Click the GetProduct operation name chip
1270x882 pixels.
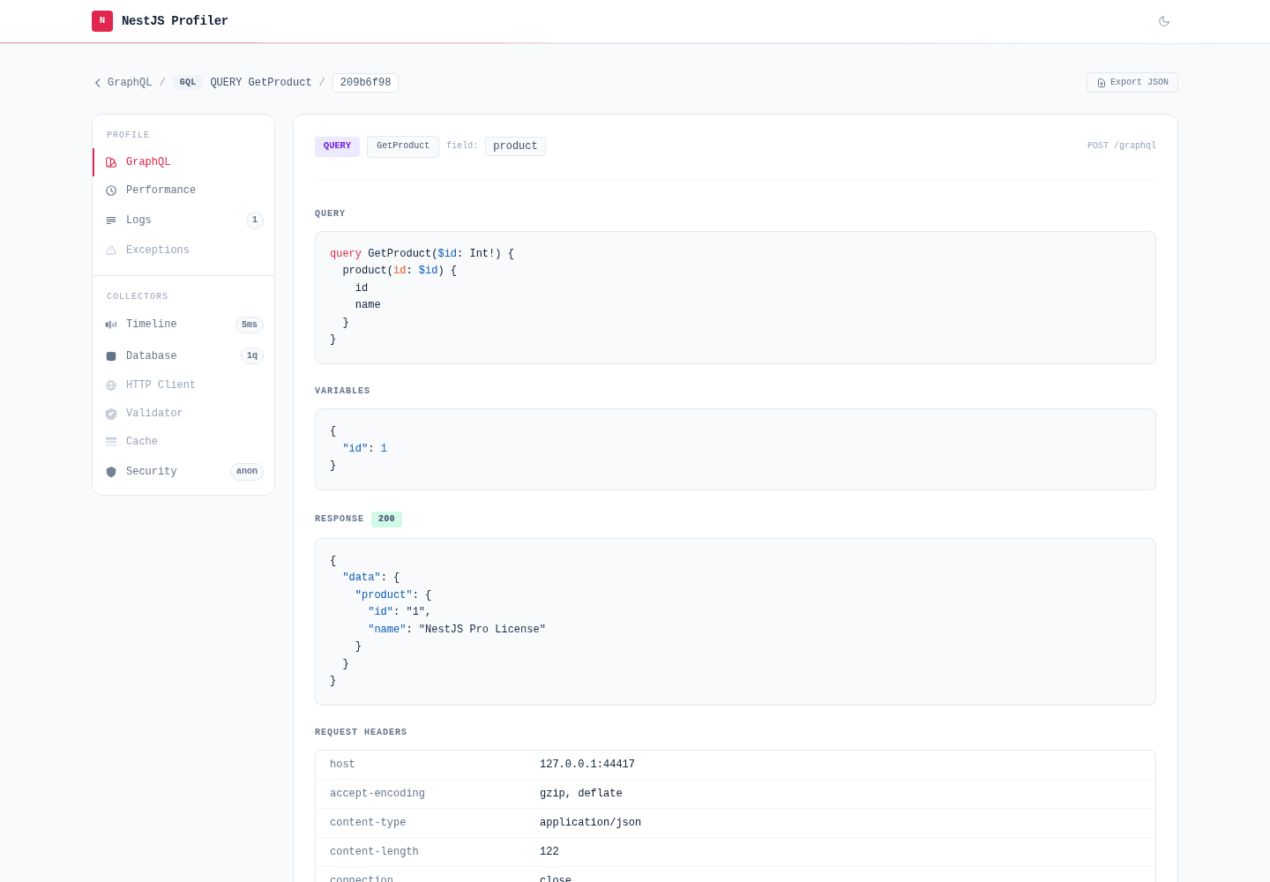(x=403, y=146)
